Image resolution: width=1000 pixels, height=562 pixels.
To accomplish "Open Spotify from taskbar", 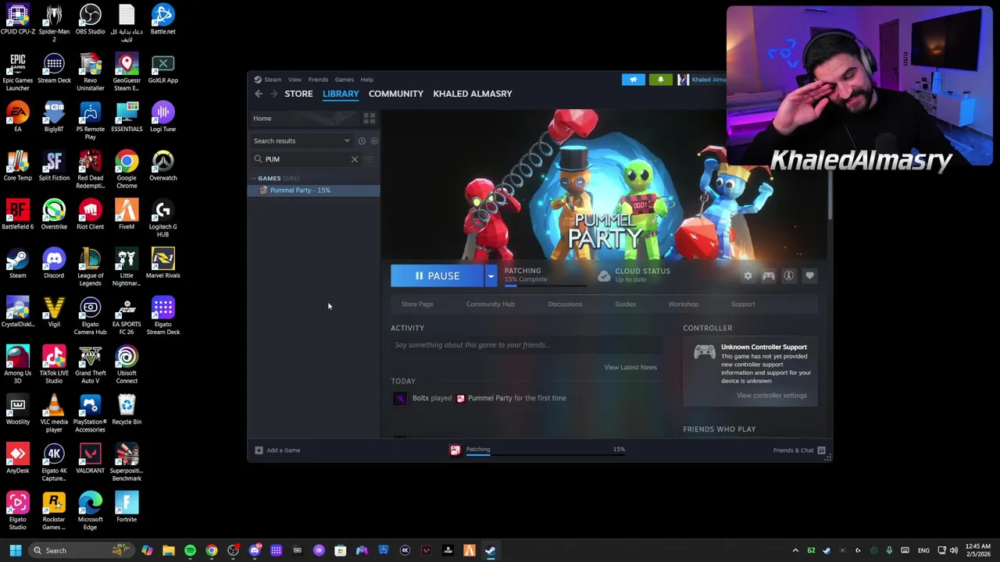I will [190, 550].
